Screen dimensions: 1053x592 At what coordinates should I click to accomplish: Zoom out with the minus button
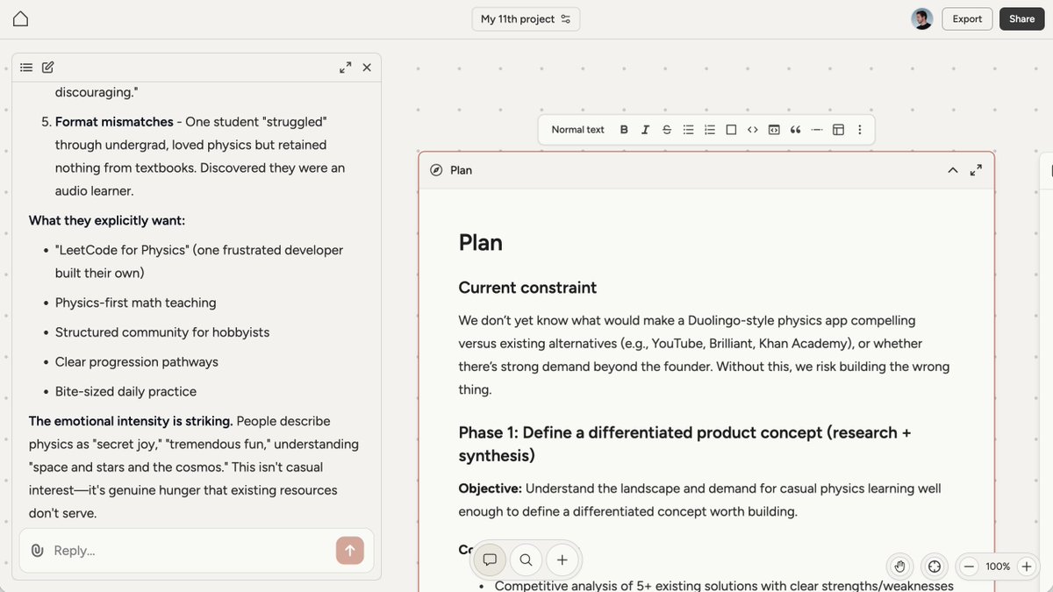[x=969, y=567]
